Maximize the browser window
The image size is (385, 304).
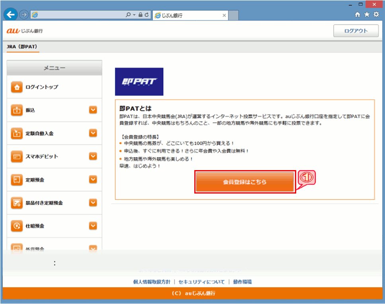360,4
